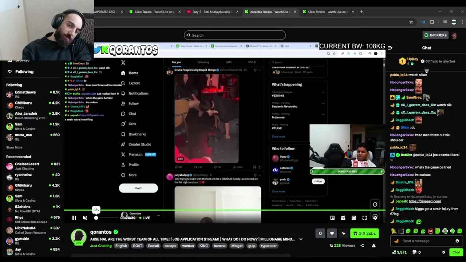This screenshot has height=262, width=466.
Task: Switch to qorantos Stream browser tab
Action: pyautogui.click(x=270, y=12)
